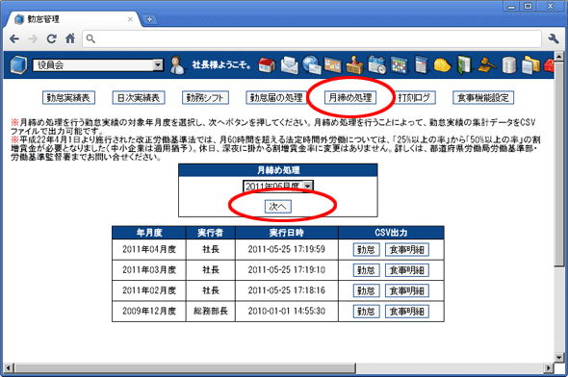Click the vertical scrollbar thumb

[559, 163]
